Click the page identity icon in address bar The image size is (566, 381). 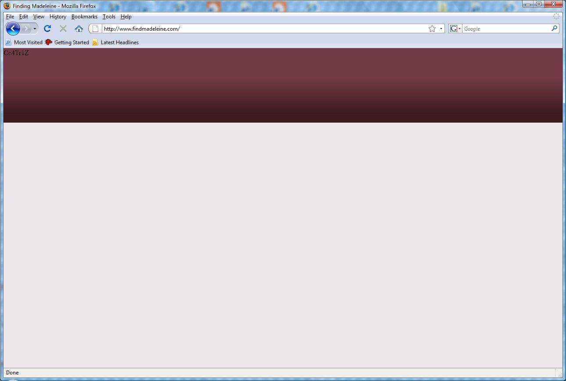click(x=95, y=29)
